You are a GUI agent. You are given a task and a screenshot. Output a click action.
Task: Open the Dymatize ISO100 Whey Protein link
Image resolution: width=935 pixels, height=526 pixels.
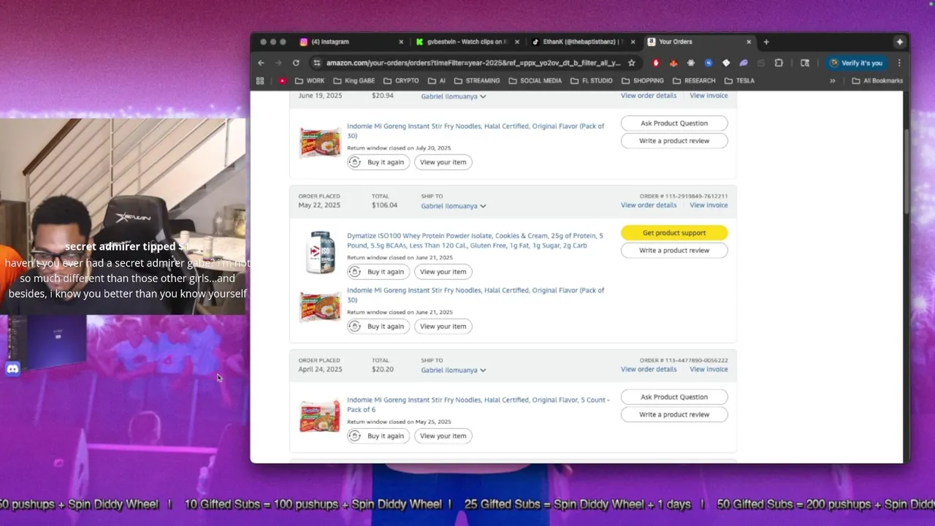(x=475, y=240)
